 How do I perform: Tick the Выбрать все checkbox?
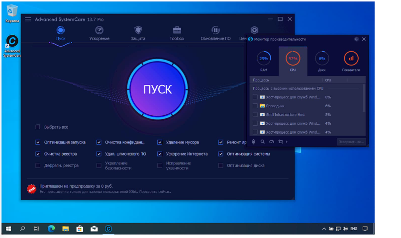coord(38,127)
